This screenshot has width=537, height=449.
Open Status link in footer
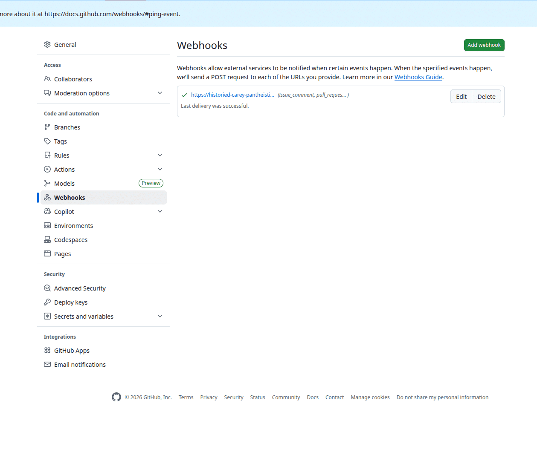258,397
